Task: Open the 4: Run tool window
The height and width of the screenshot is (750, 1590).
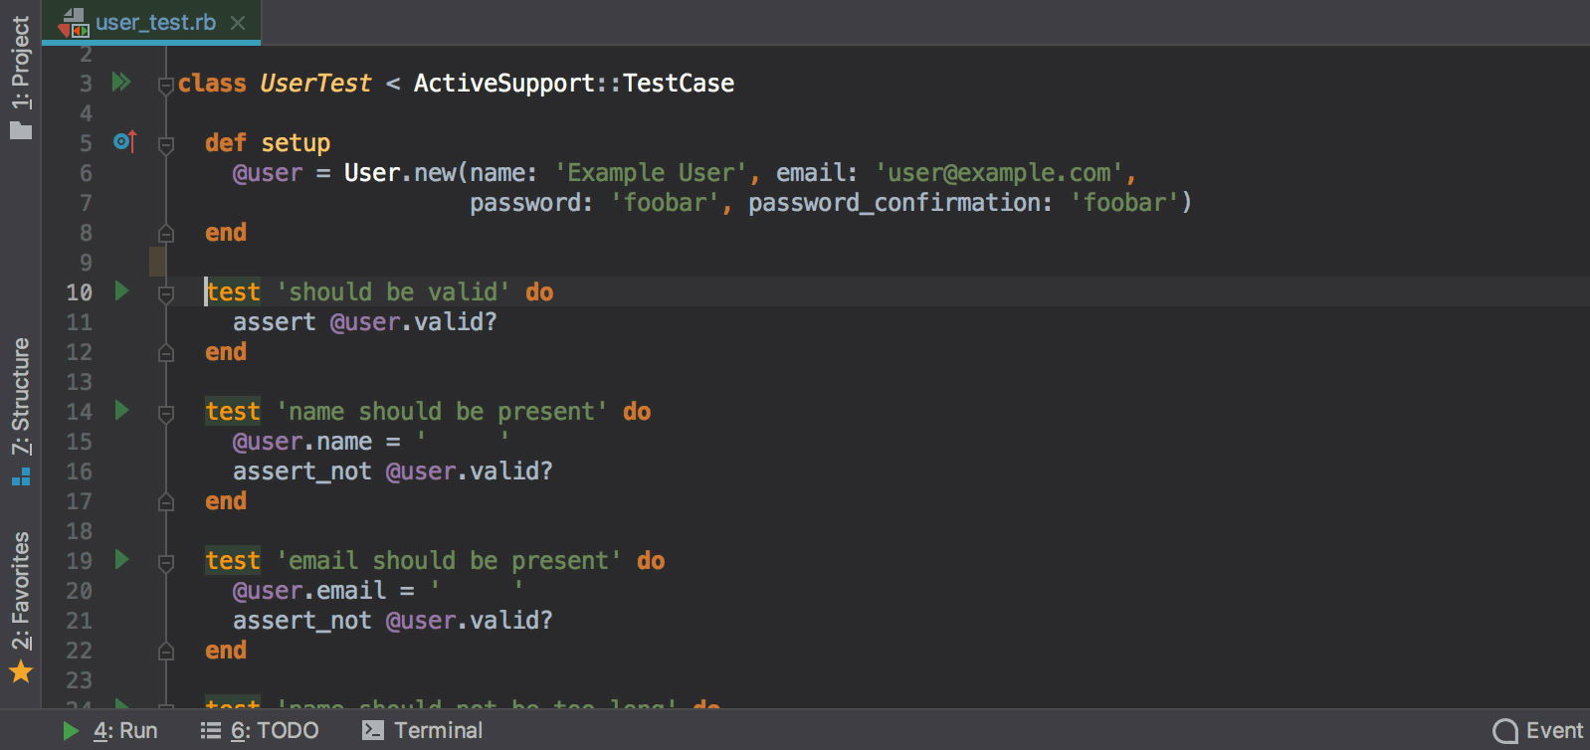Action: tap(110, 730)
